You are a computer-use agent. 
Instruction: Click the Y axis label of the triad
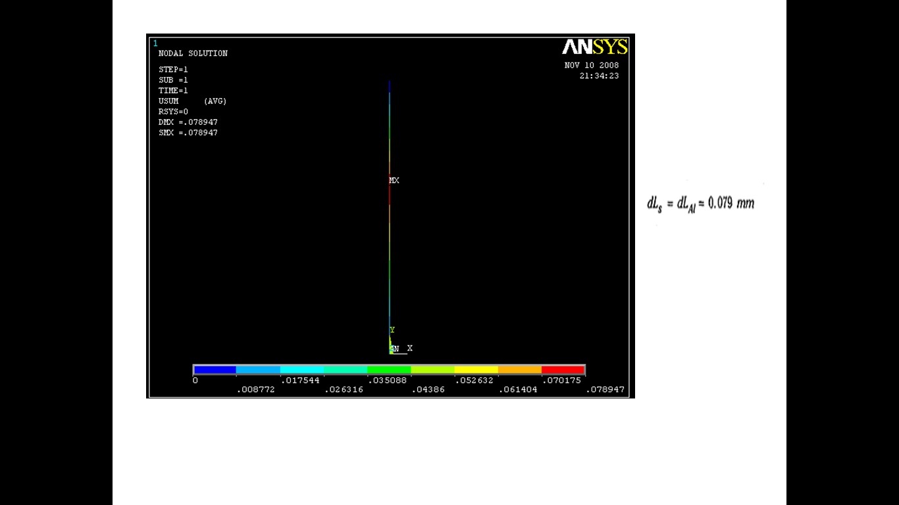tap(392, 330)
